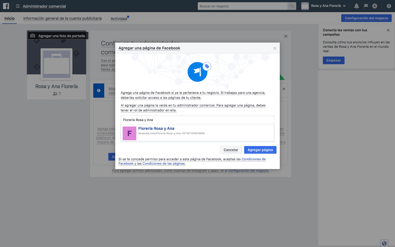Close the Conecta las ventas panel
This screenshot has width=395, height=247.
388,30
